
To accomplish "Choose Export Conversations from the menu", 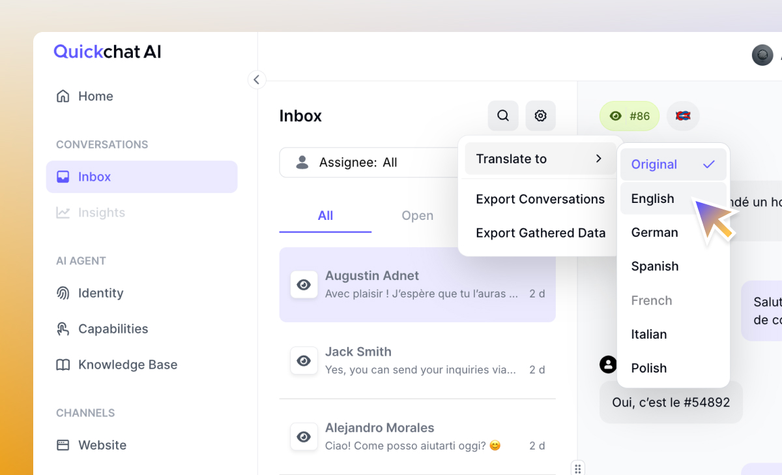I will coord(540,199).
